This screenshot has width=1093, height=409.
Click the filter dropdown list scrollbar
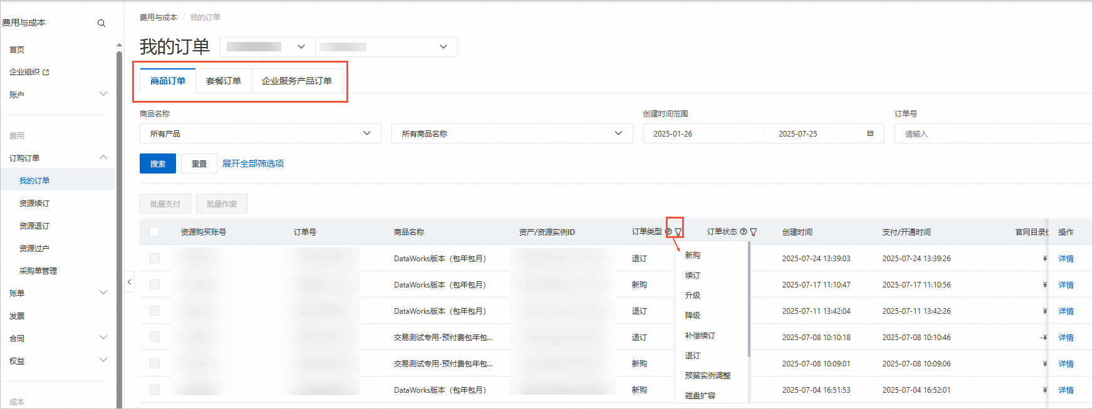click(x=749, y=301)
